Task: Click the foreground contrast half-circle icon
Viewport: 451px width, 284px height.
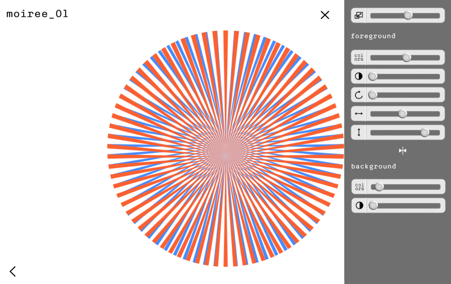Action: click(359, 76)
